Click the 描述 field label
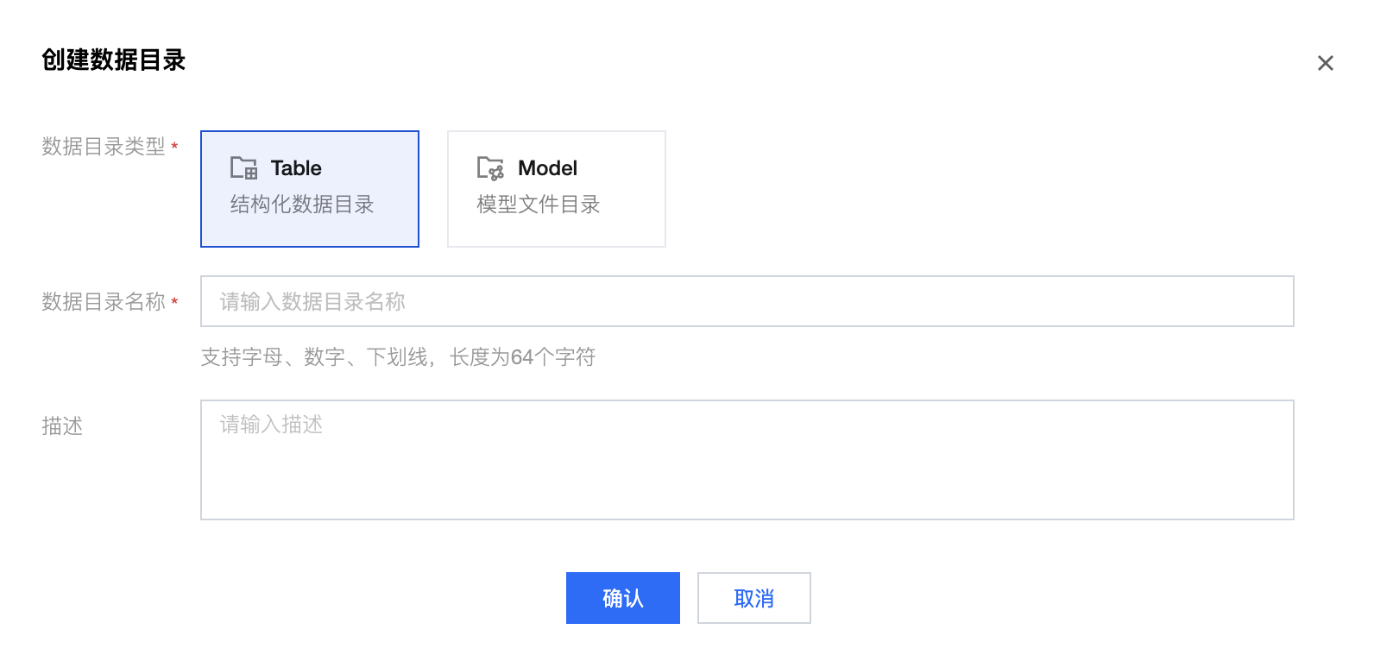 coord(62,425)
